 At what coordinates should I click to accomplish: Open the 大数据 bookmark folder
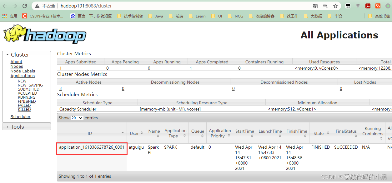[x=313, y=16]
